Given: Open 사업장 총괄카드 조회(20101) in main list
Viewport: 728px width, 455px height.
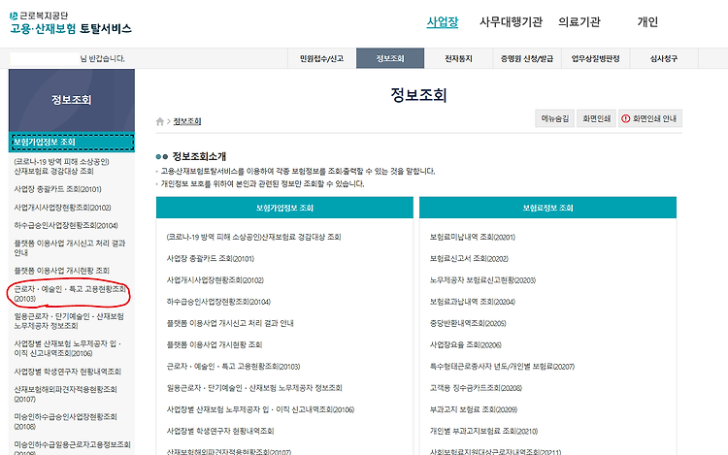Looking at the screenshot, I should coord(211,259).
